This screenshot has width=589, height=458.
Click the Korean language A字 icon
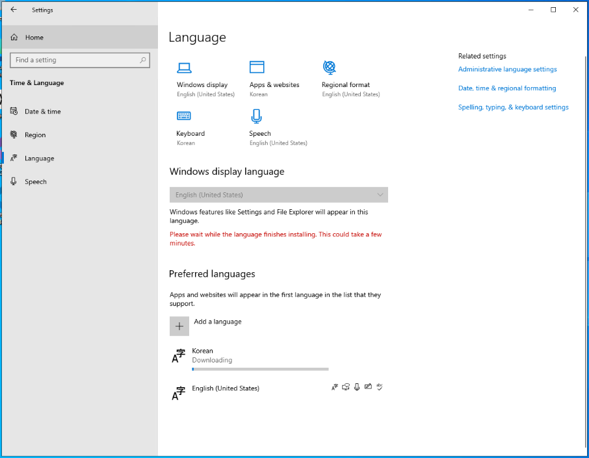(x=178, y=356)
